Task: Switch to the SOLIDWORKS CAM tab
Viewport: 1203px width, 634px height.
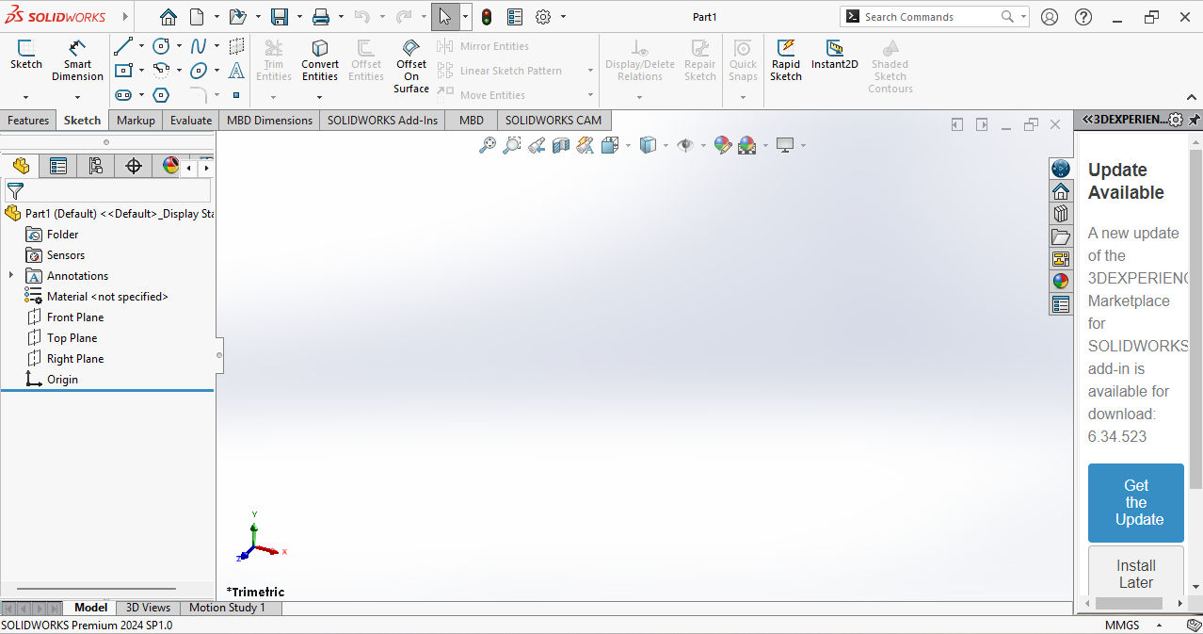Action: click(553, 120)
